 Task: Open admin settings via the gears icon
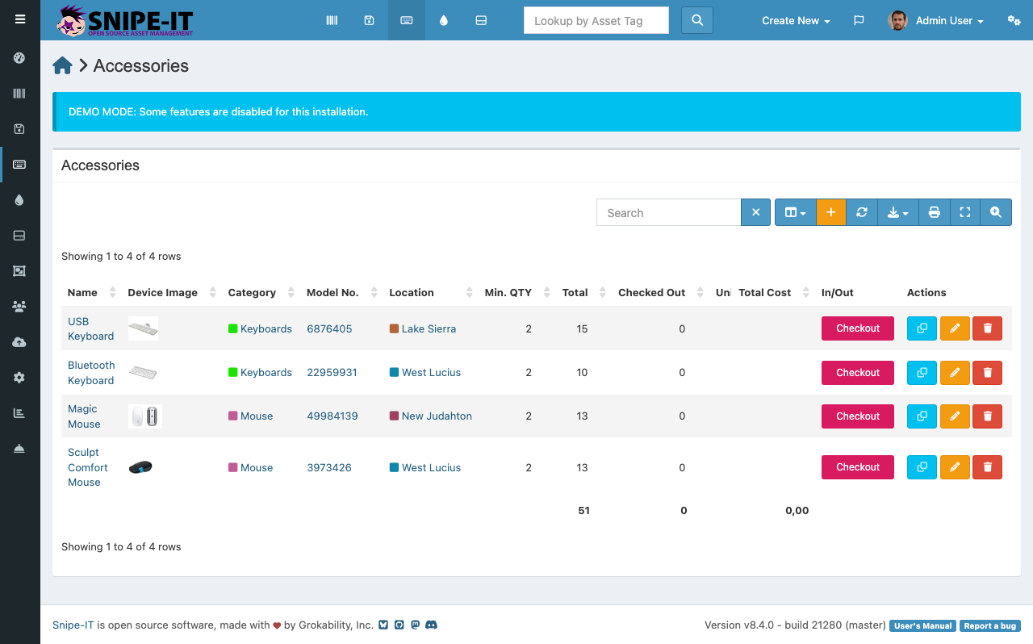(1014, 20)
